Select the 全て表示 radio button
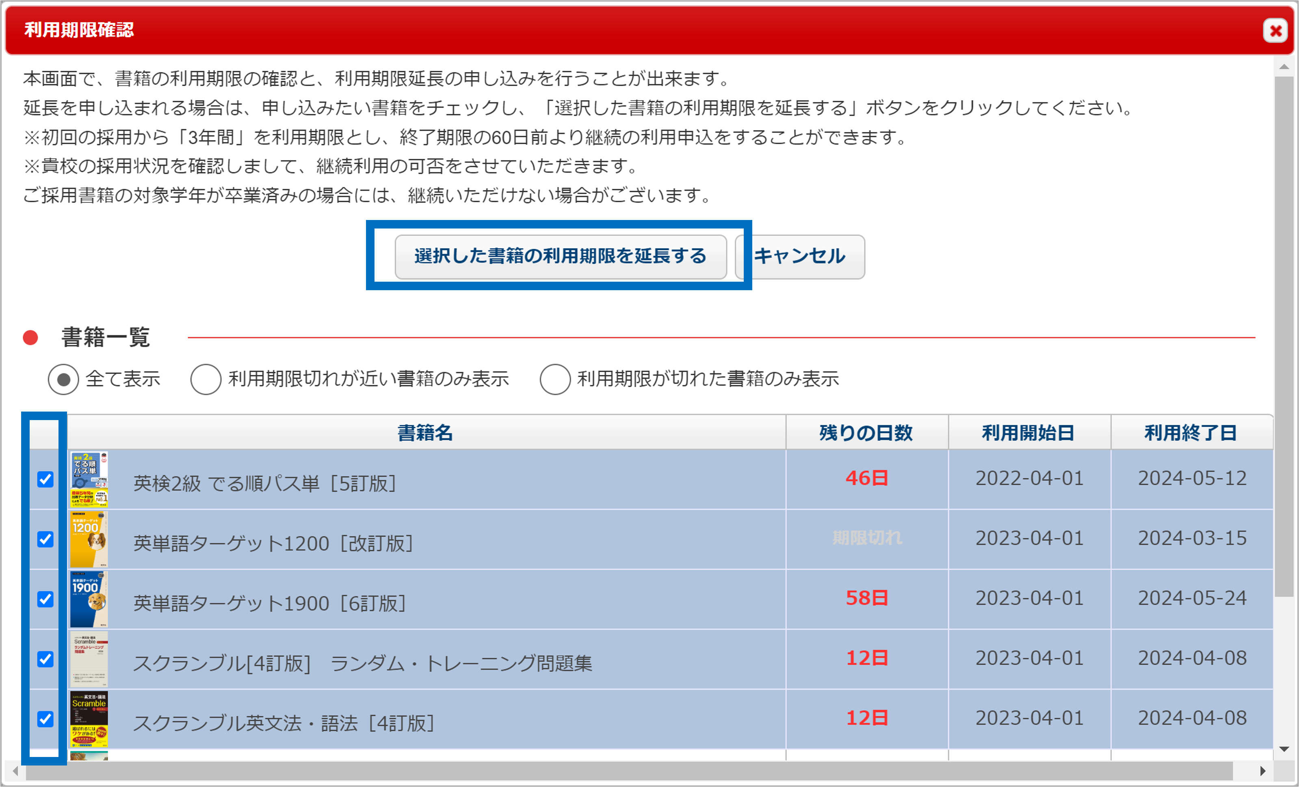The width and height of the screenshot is (1299, 787). 63,379
